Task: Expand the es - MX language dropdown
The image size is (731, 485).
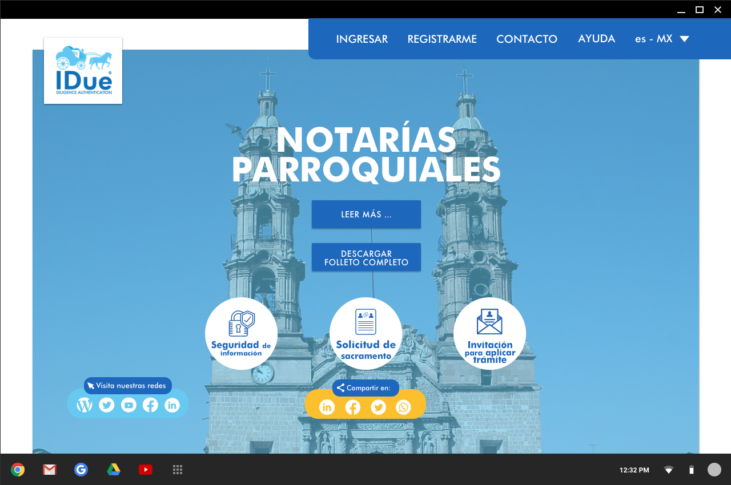Action: (x=662, y=39)
